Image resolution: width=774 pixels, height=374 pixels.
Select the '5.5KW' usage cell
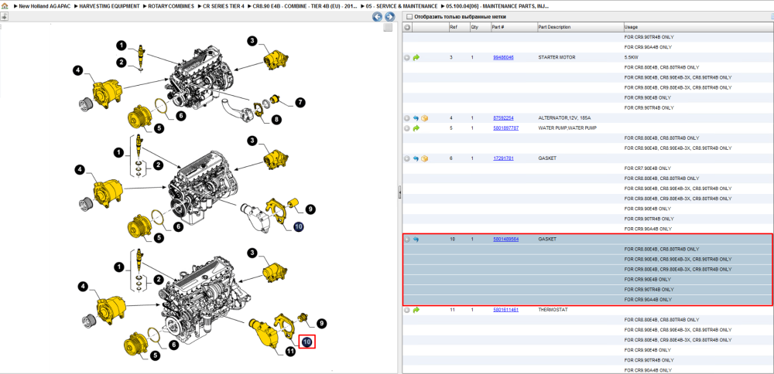[631, 58]
